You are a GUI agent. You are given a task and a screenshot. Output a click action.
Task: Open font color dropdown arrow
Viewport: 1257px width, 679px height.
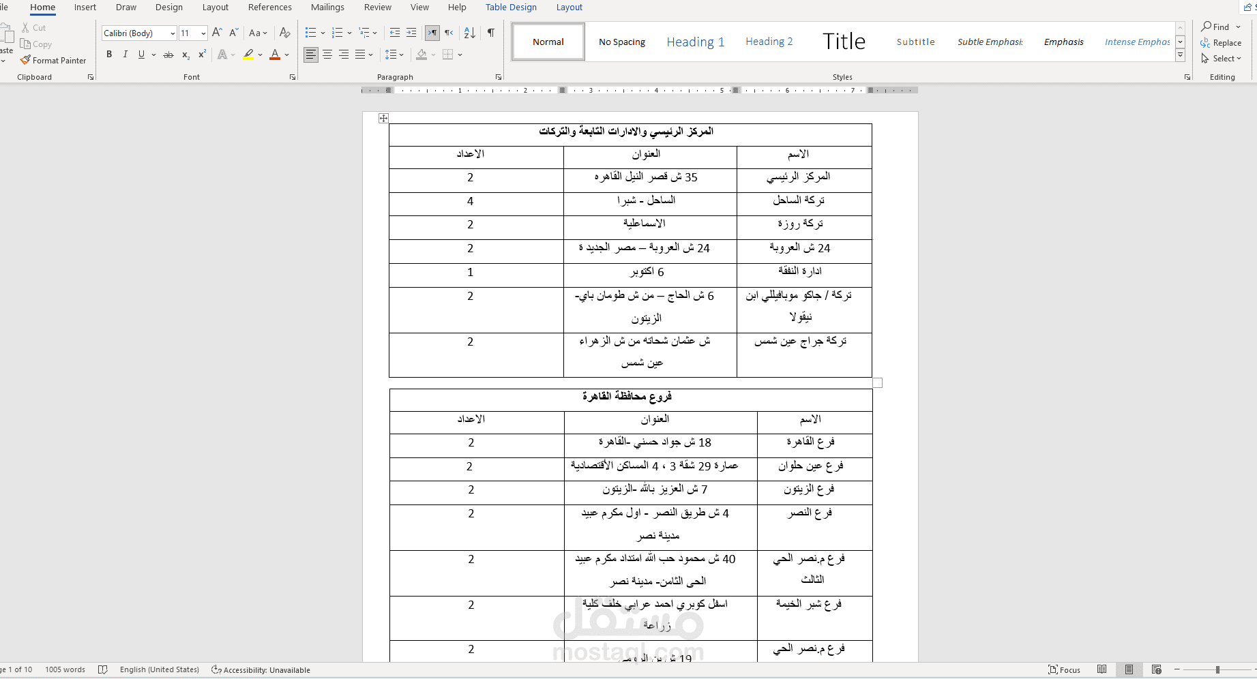point(287,55)
